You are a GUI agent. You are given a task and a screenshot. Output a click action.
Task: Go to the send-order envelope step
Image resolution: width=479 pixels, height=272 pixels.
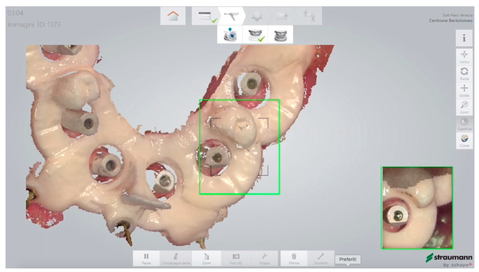282,16
